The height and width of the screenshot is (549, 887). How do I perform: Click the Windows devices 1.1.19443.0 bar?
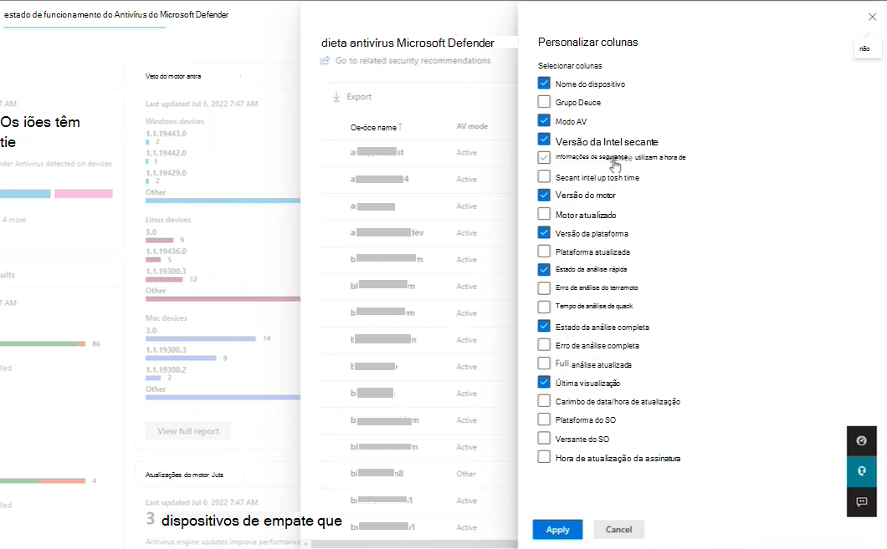pyautogui.click(x=147, y=142)
